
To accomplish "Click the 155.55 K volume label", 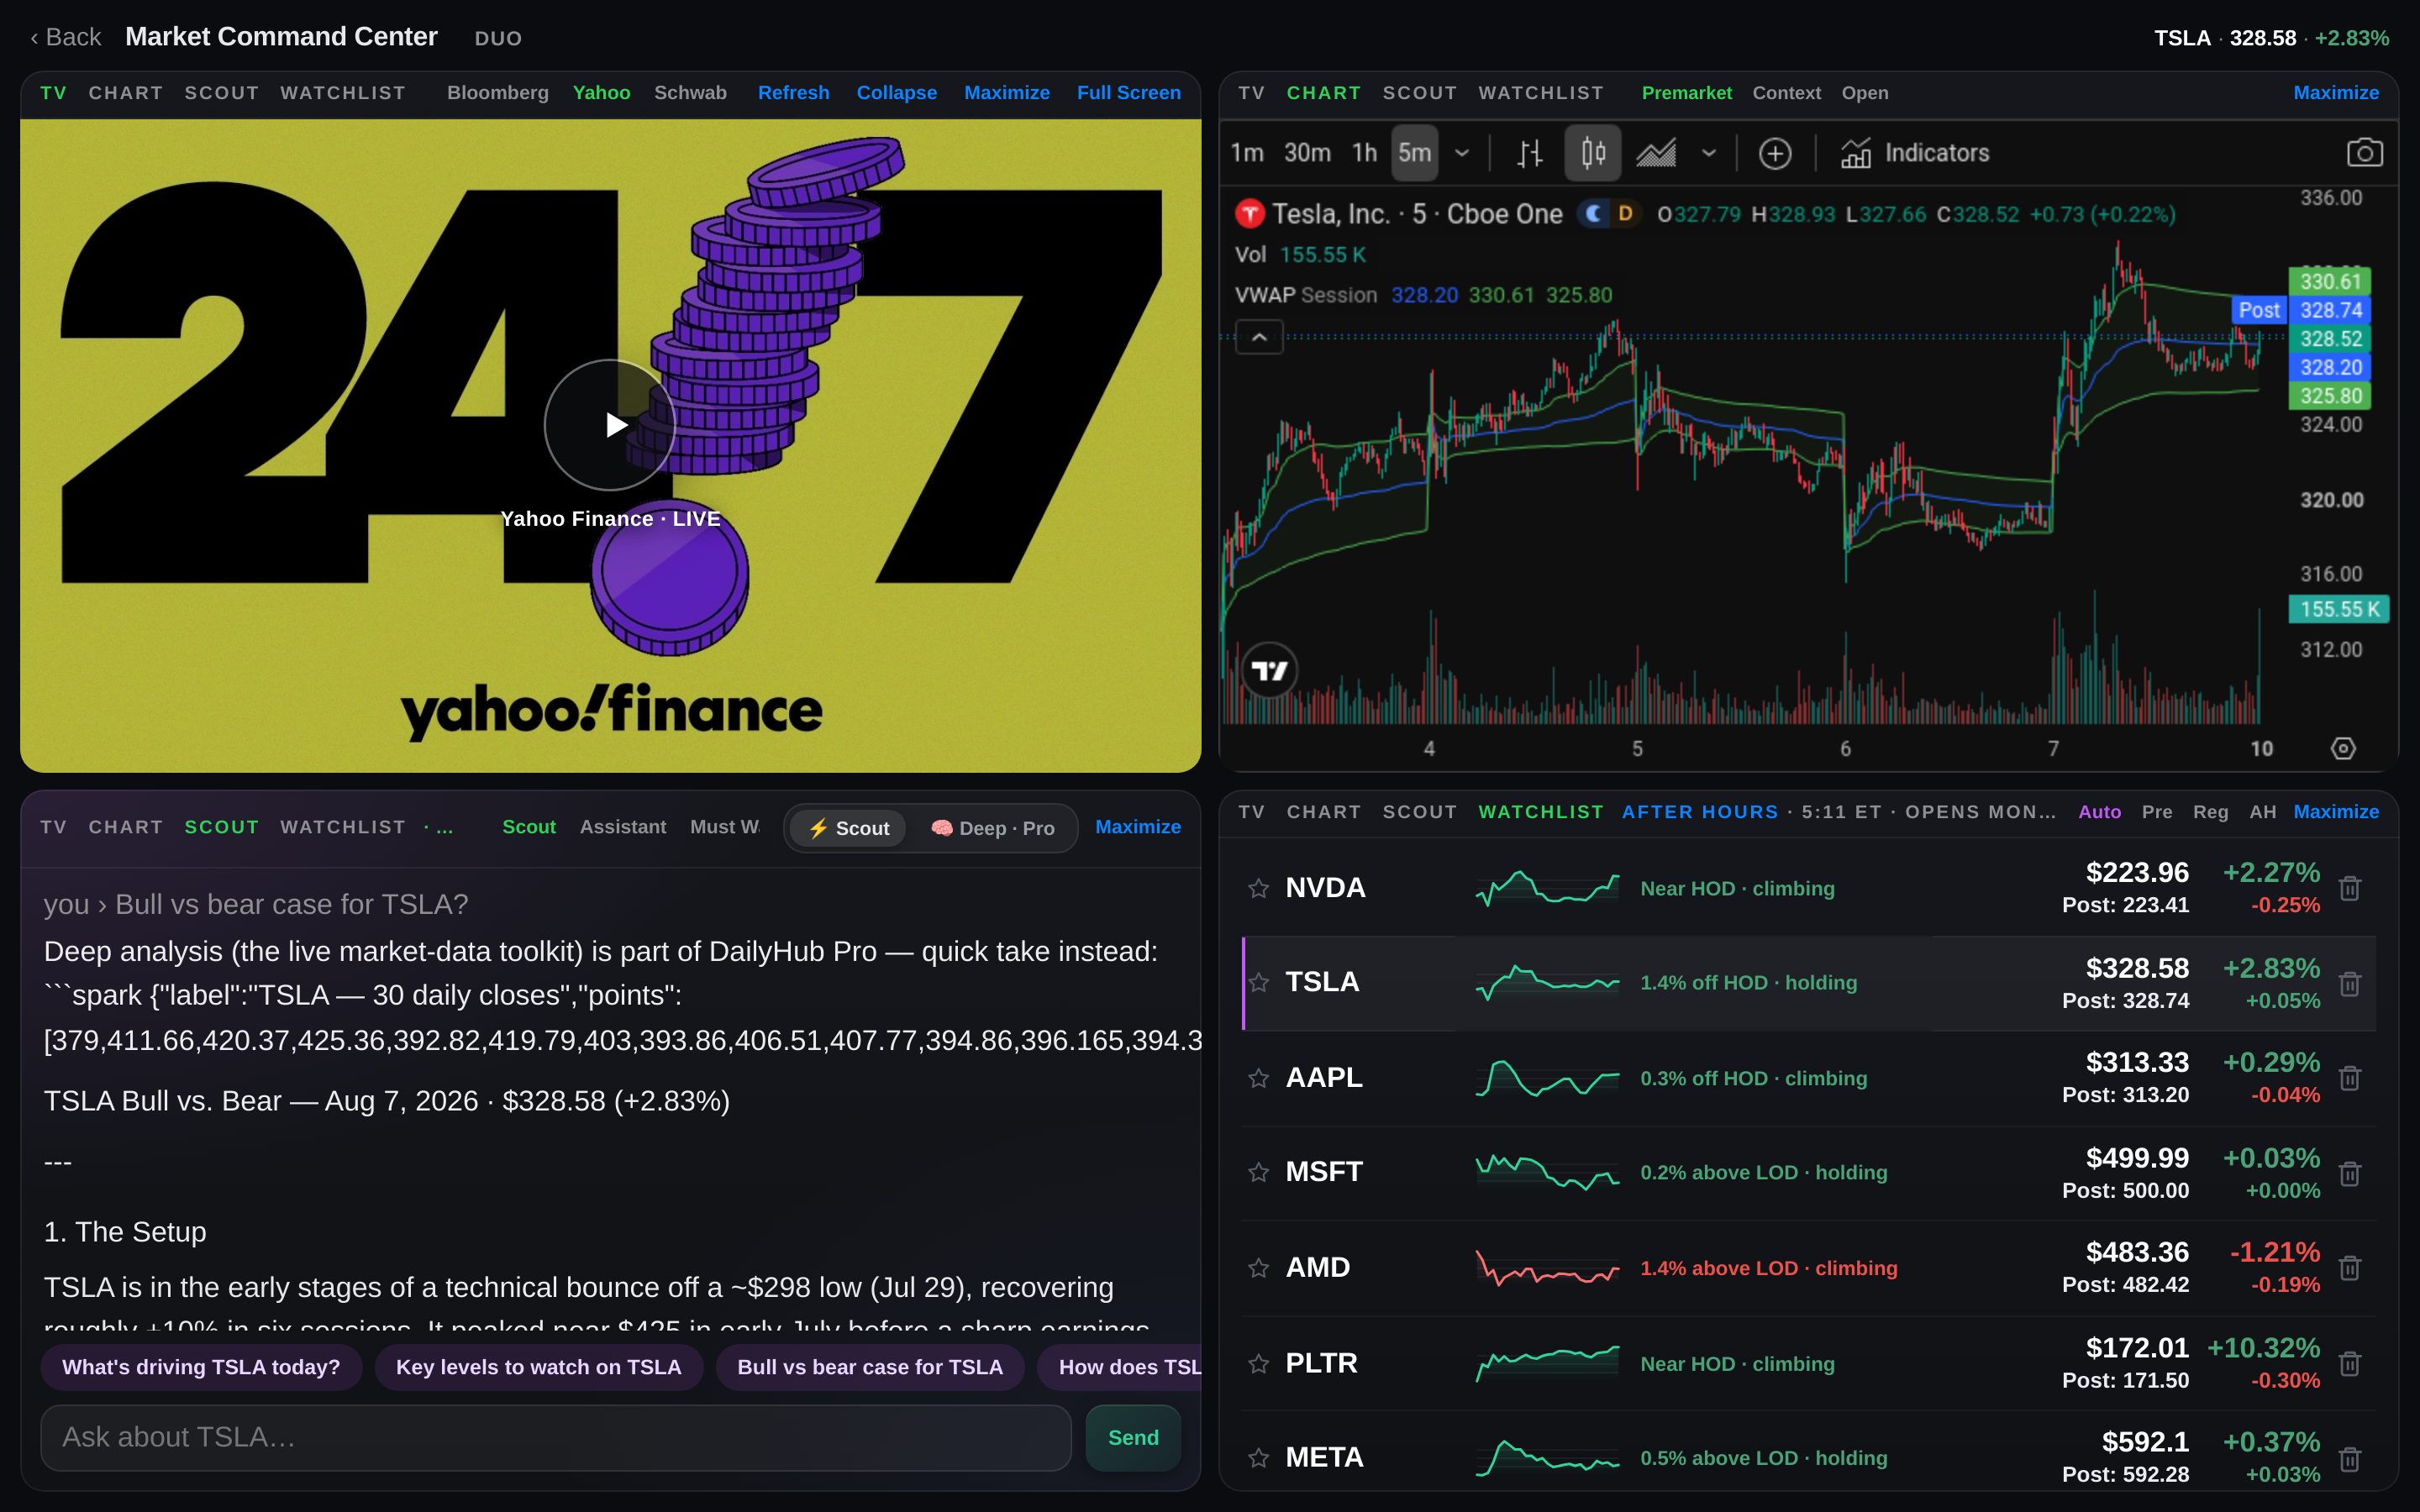I will [x=2339, y=609].
